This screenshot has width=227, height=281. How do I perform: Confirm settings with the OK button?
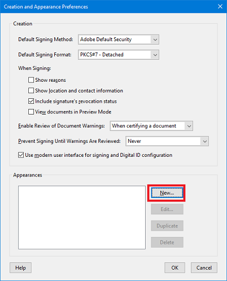[174, 267]
